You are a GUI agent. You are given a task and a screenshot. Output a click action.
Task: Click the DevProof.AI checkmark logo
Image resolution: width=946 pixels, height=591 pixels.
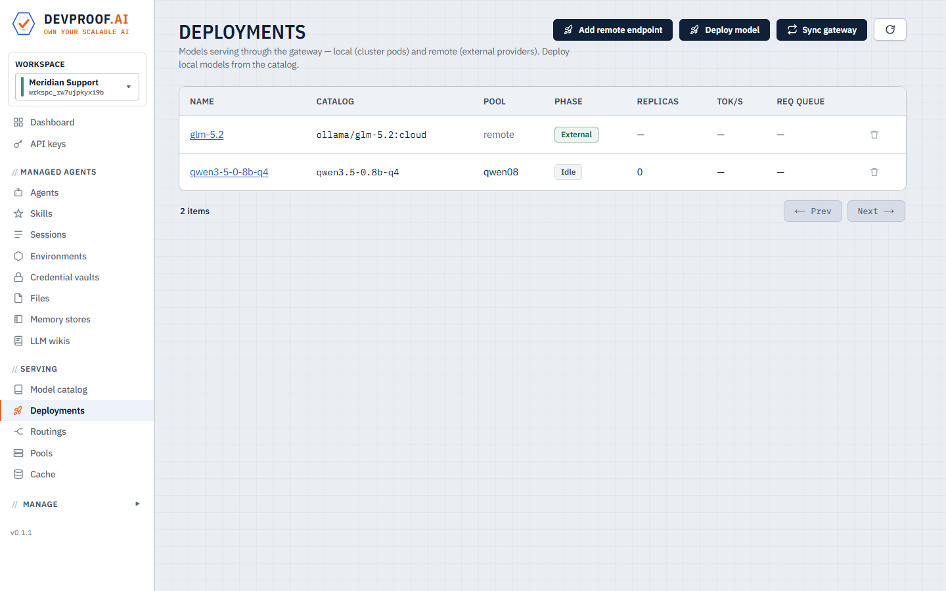[x=24, y=24]
